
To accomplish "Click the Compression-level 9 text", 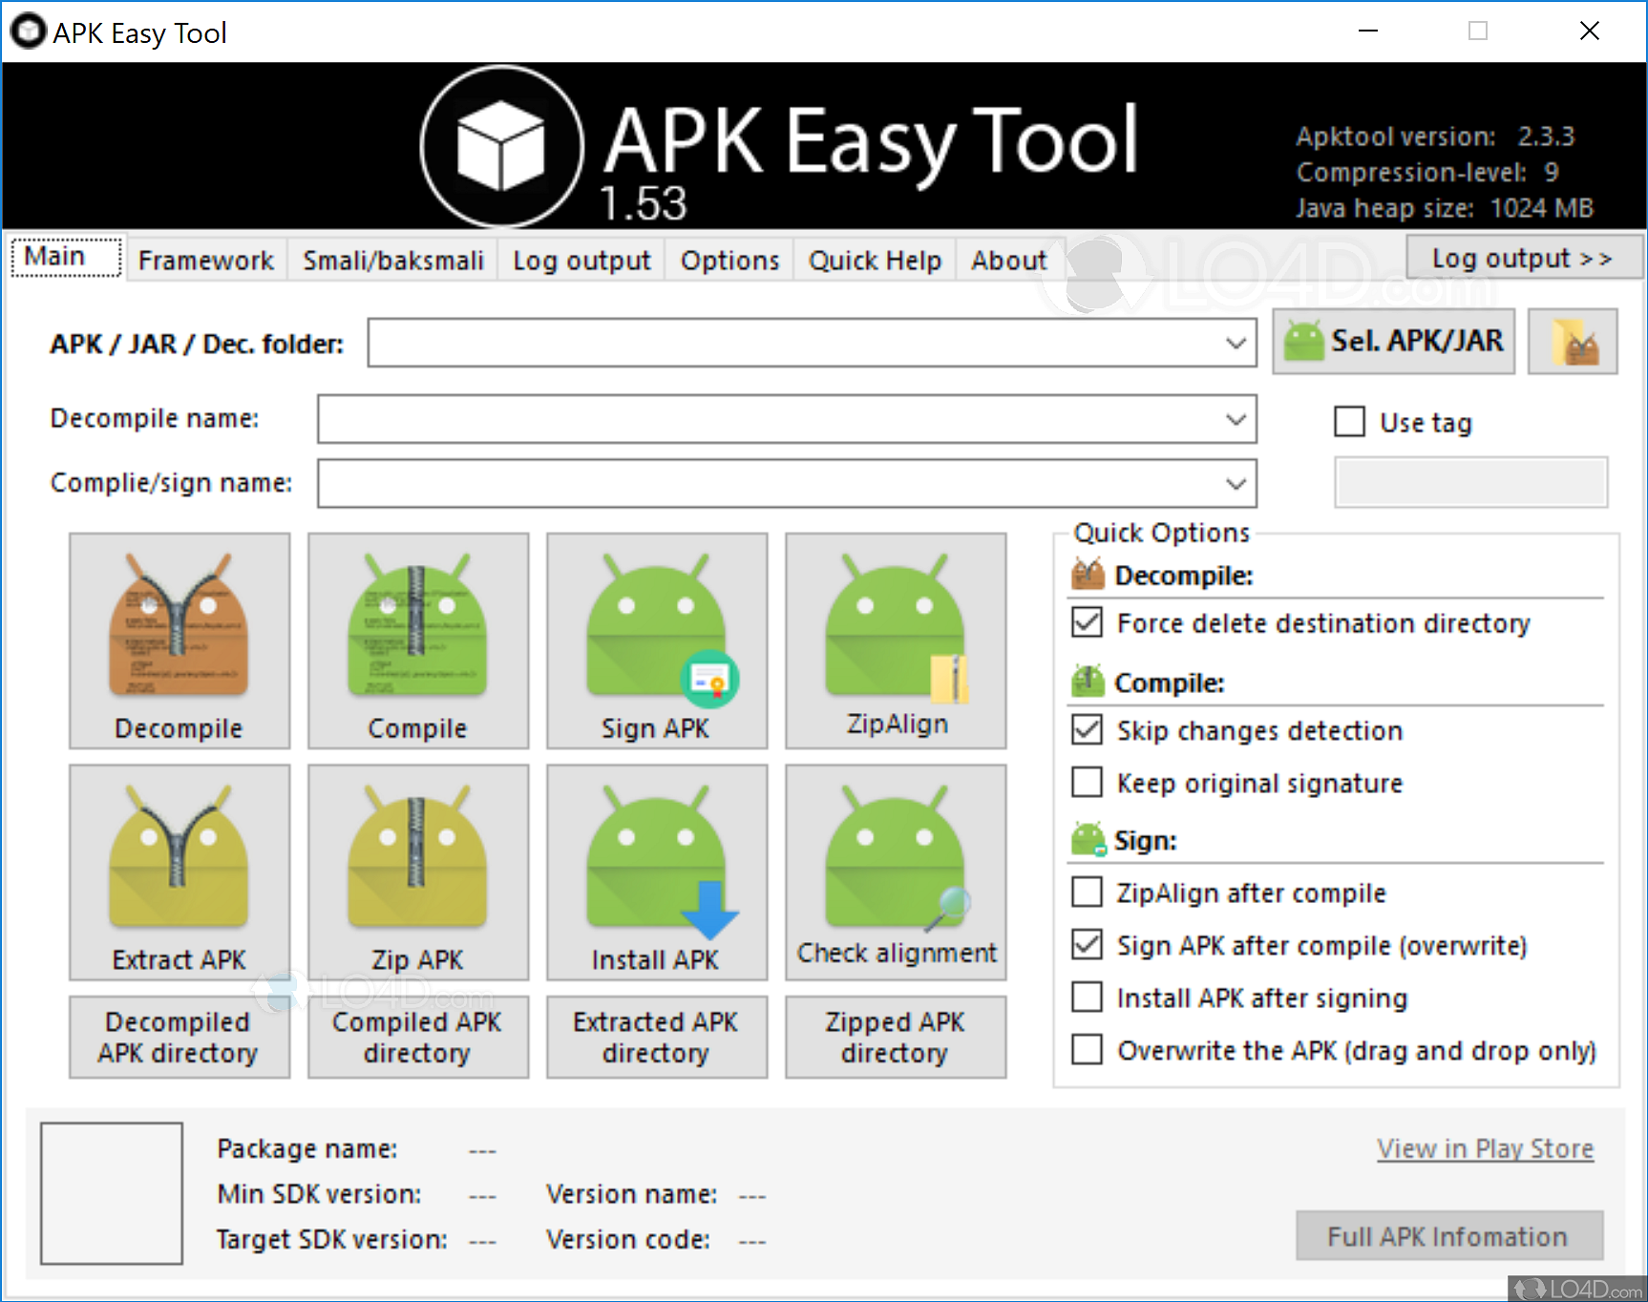I will (1426, 172).
